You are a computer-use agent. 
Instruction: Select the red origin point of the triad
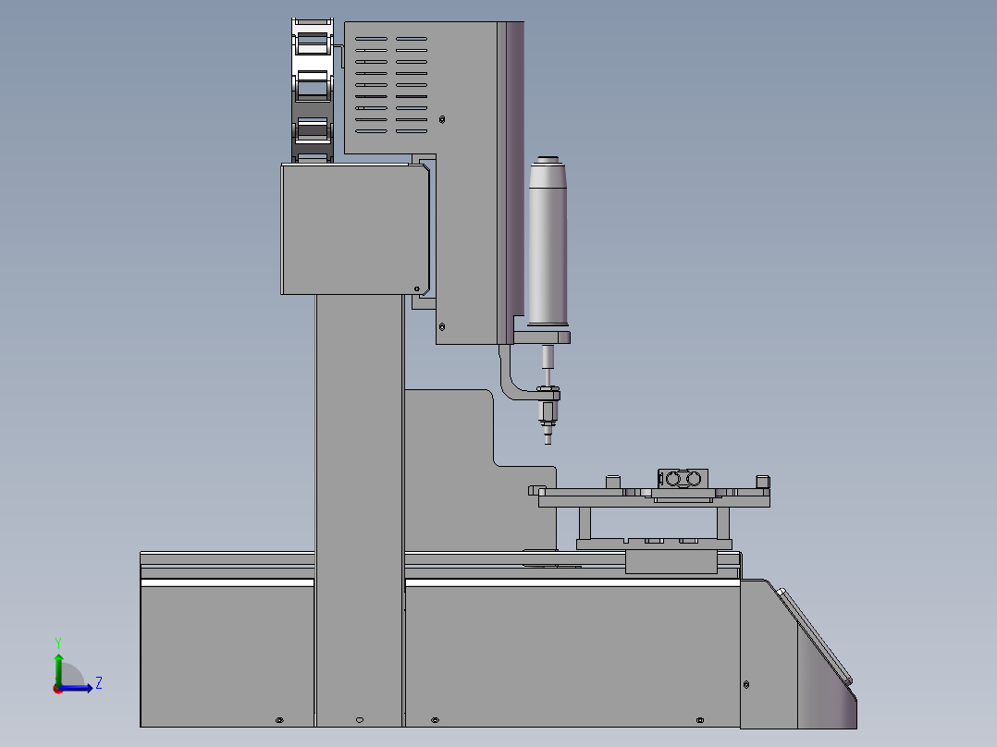coord(58,689)
